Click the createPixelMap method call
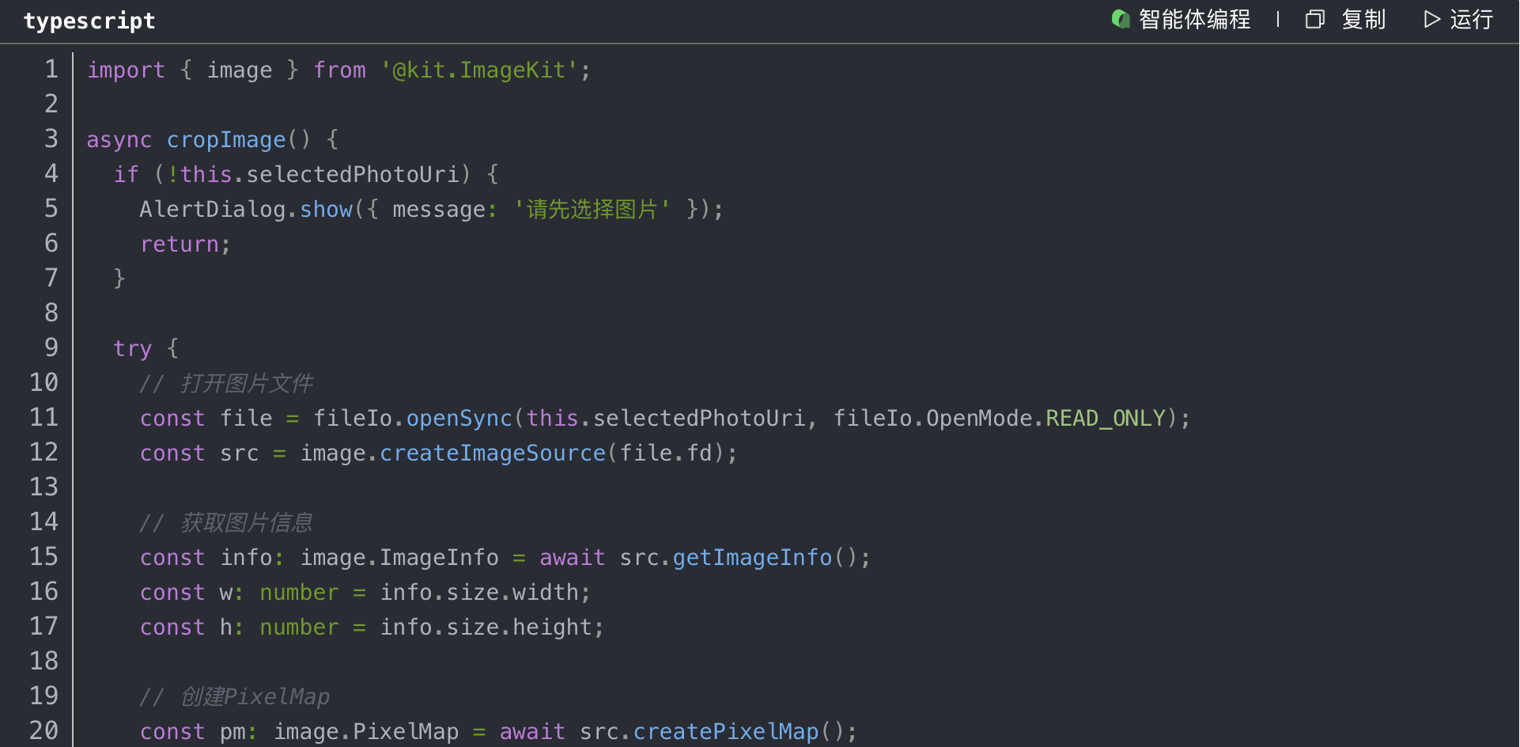This screenshot has height=747, width=1520. coord(726,732)
